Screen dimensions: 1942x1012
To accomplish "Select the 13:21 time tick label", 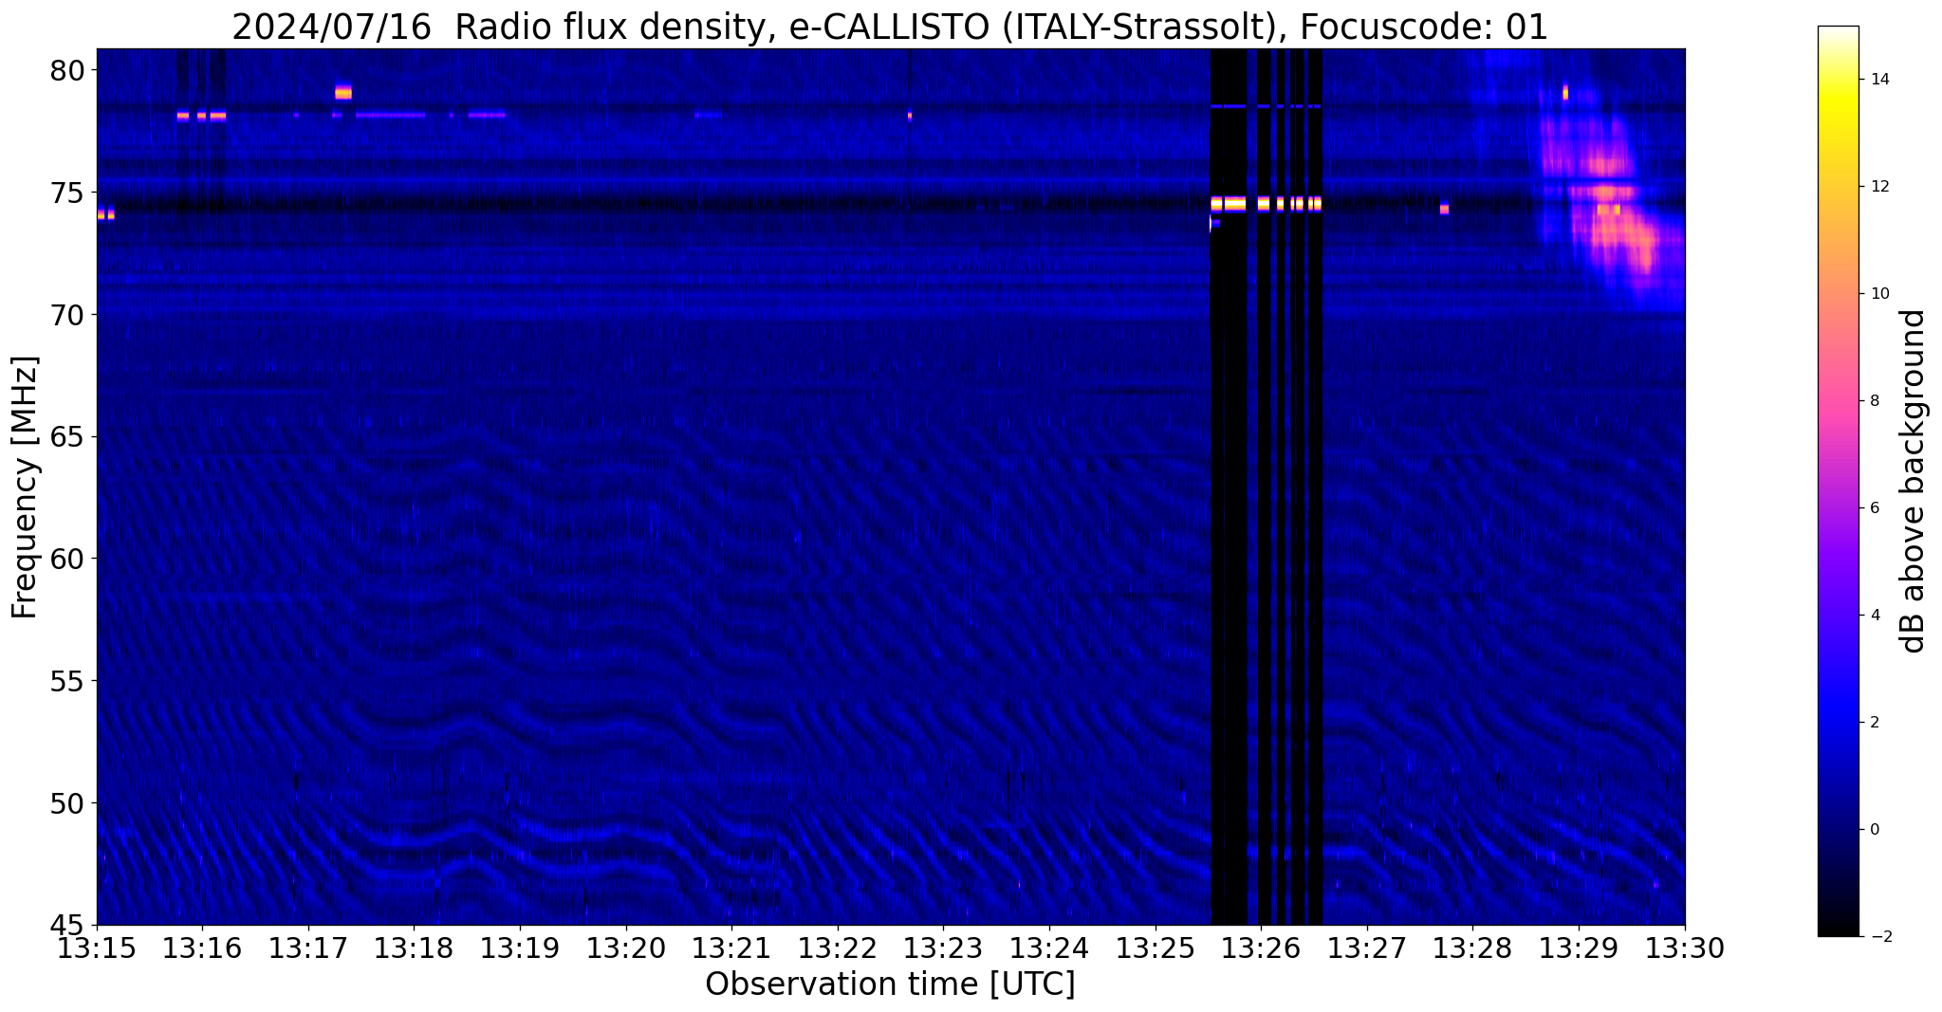I will pyautogui.click(x=731, y=948).
